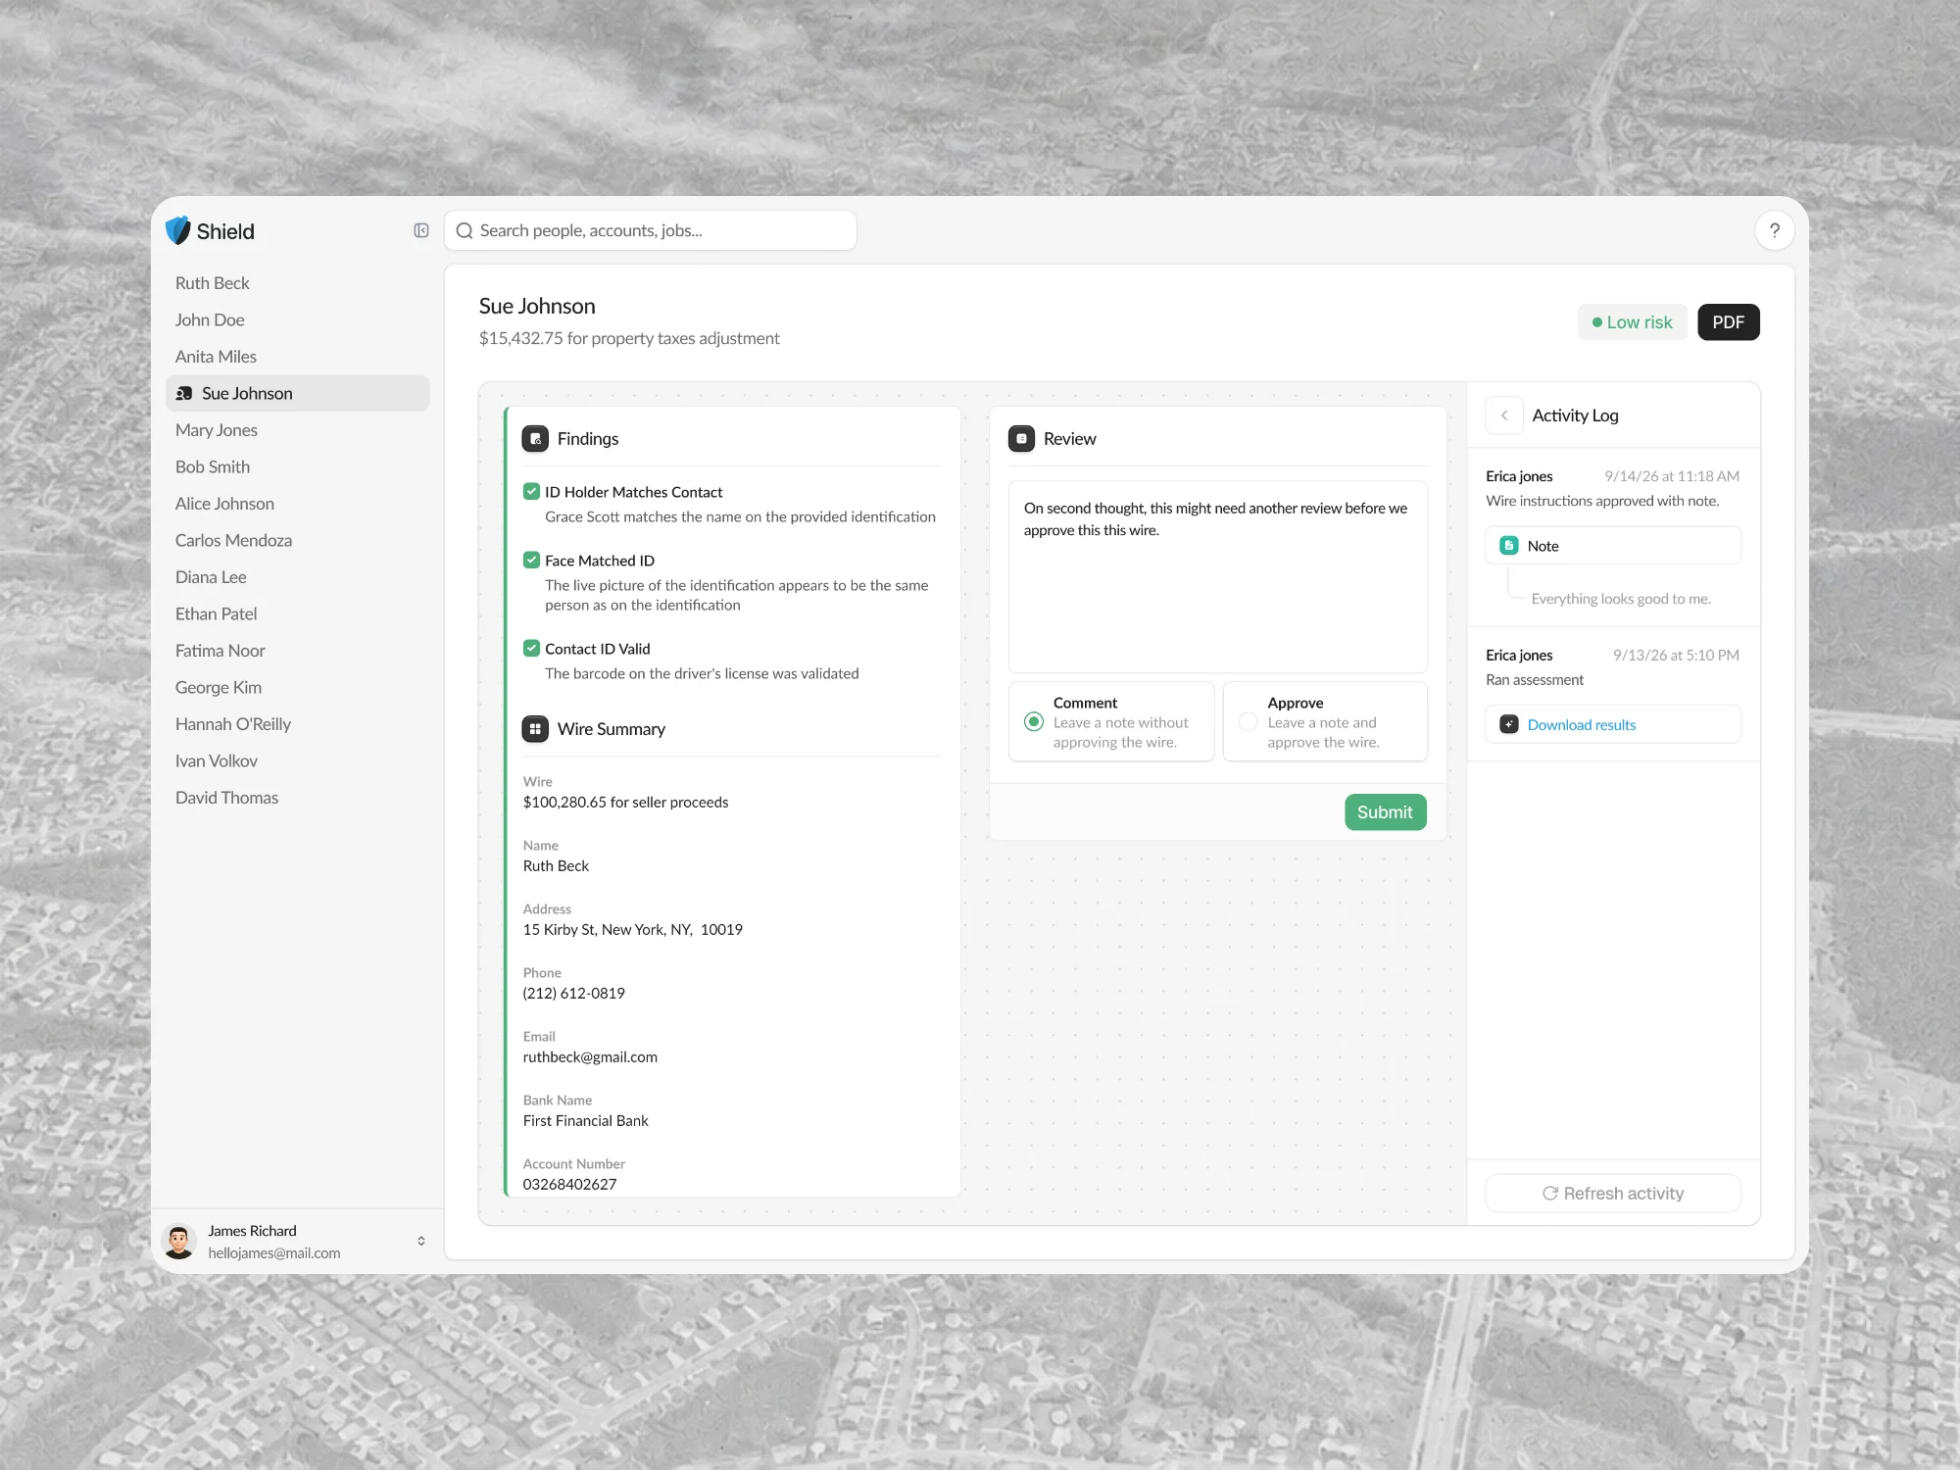Open Diana Lee in the sidebar
This screenshot has width=1960, height=1470.
(x=211, y=577)
